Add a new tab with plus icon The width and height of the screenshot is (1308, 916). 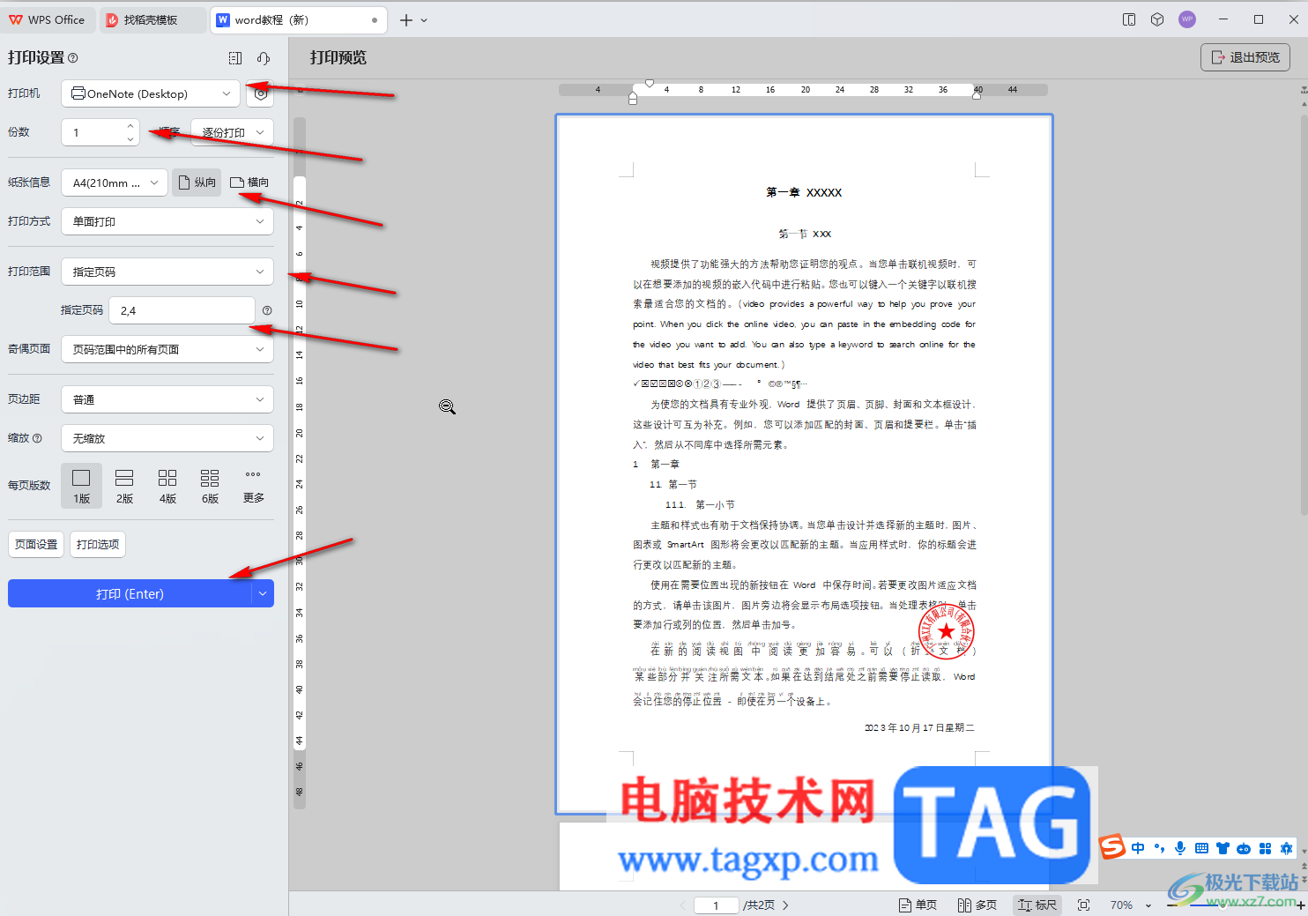[x=405, y=20]
